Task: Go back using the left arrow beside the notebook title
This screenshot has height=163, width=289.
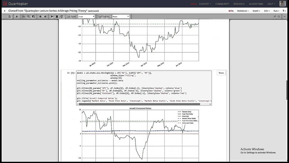Action: 5,11
